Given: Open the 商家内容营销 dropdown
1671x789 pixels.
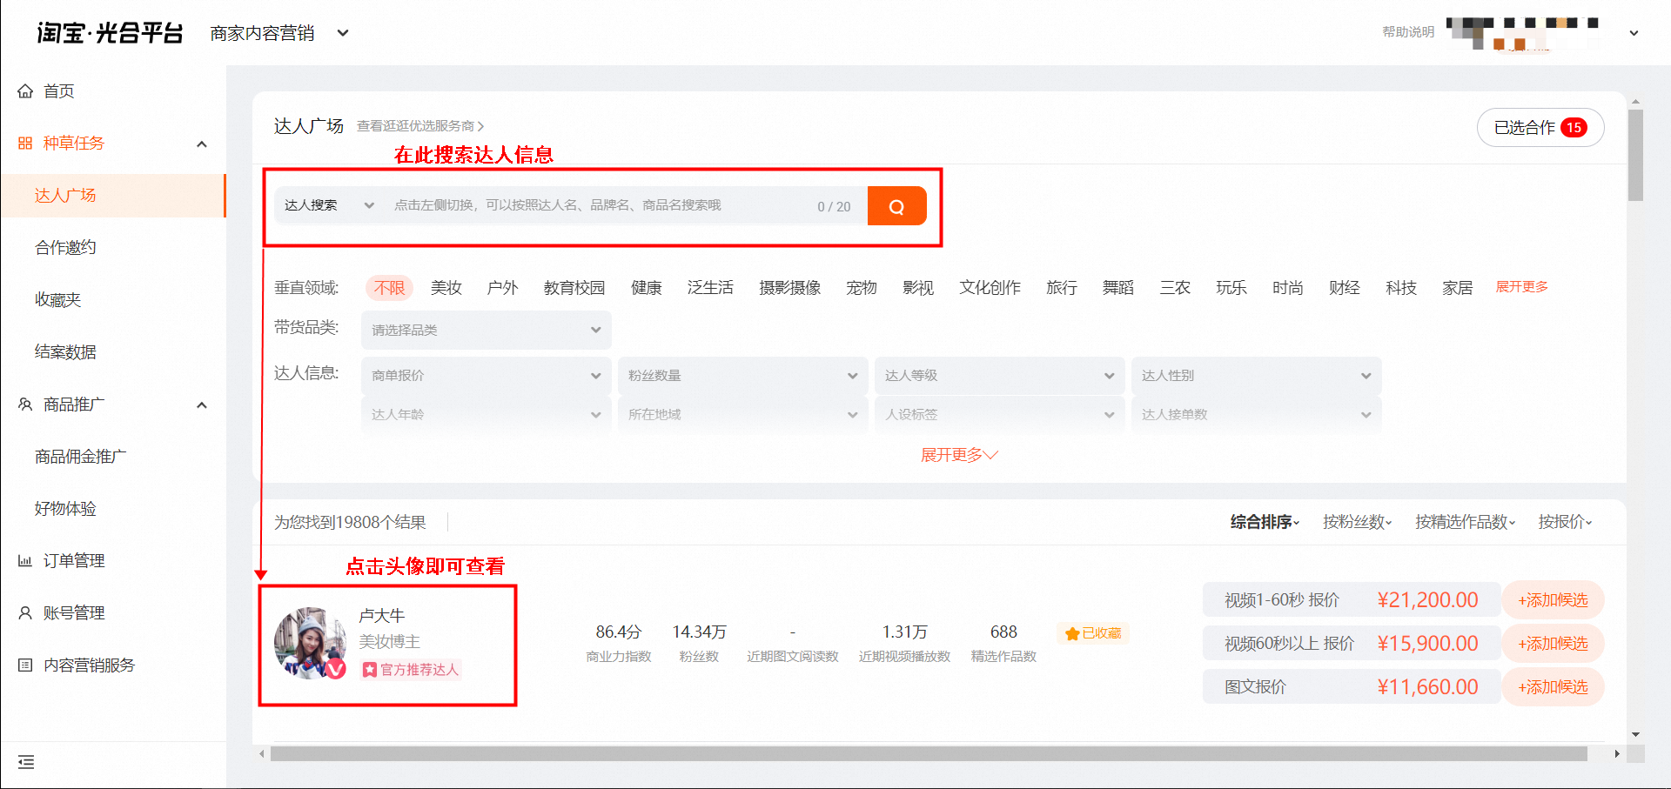Looking at the screenshot, I should click(279, 33).
